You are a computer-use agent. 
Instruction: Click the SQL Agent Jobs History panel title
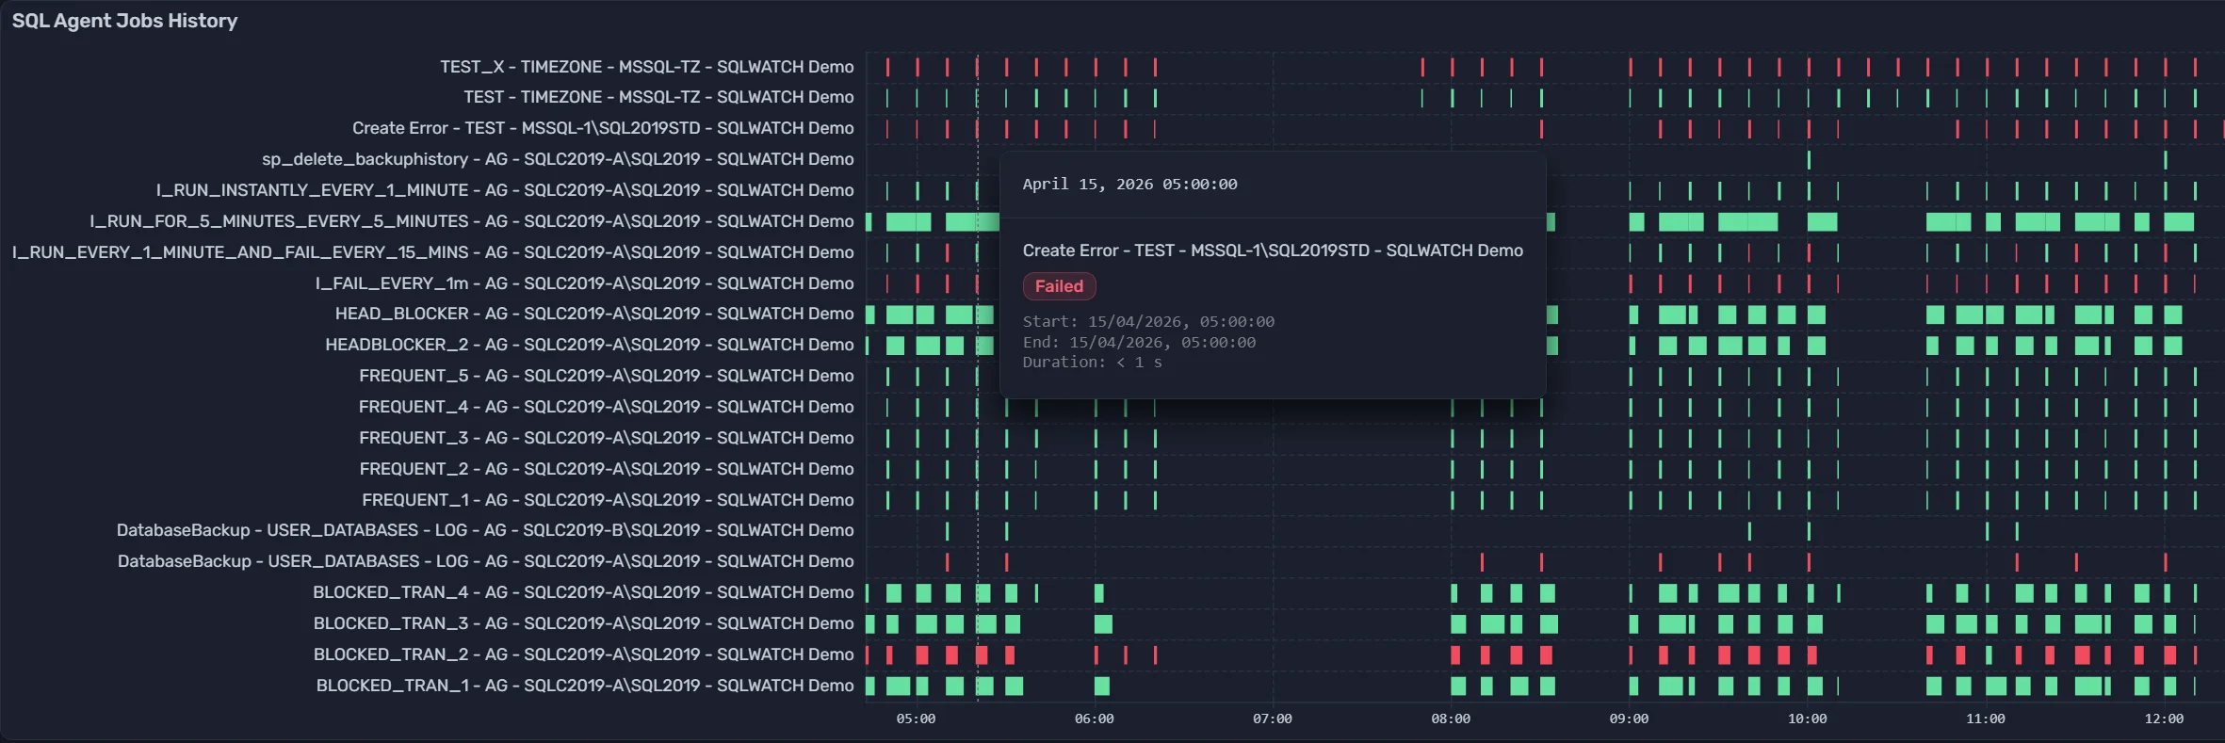[x=124, y=21]
